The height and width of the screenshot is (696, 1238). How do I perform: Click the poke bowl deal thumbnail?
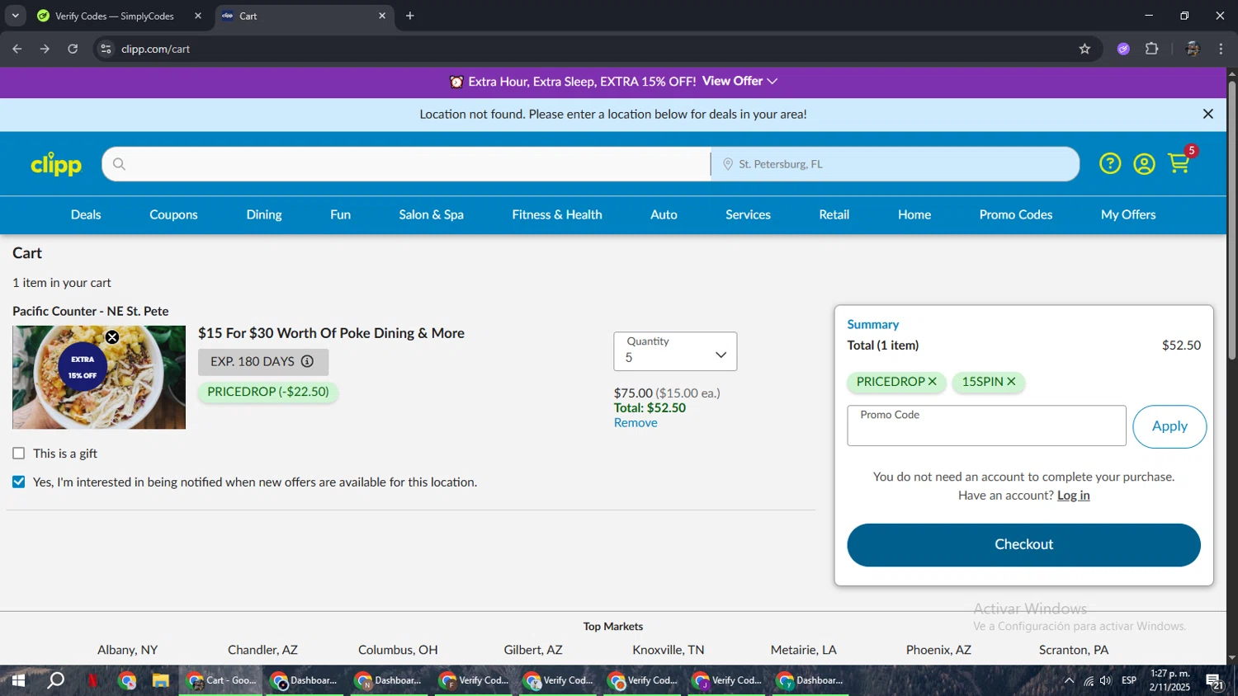[99, 377]
